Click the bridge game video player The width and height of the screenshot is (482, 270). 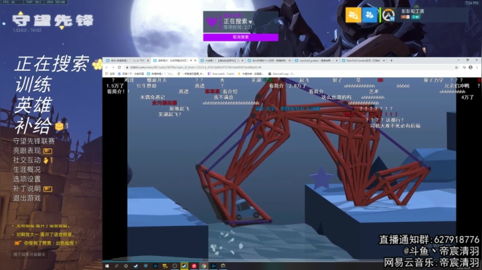pos(291,168)
